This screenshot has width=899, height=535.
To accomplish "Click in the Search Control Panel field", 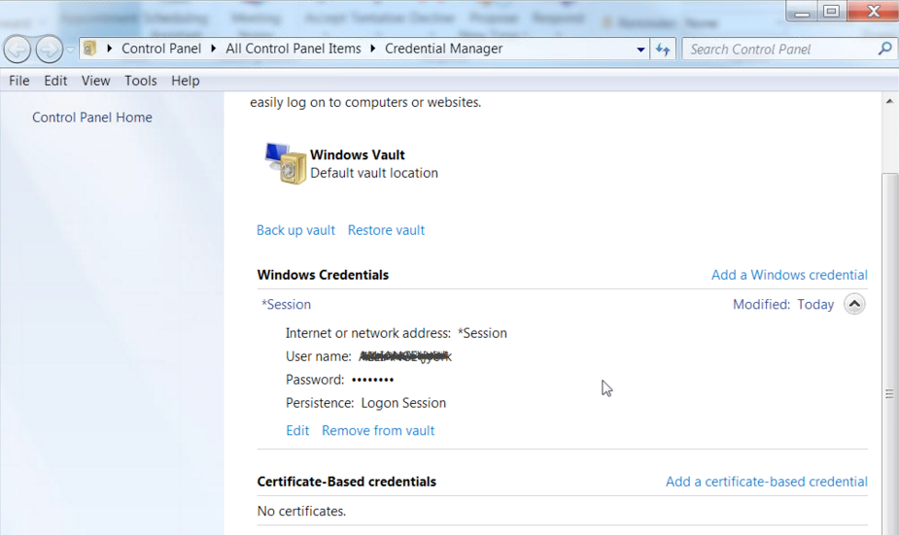I will [x=778, y=50].
